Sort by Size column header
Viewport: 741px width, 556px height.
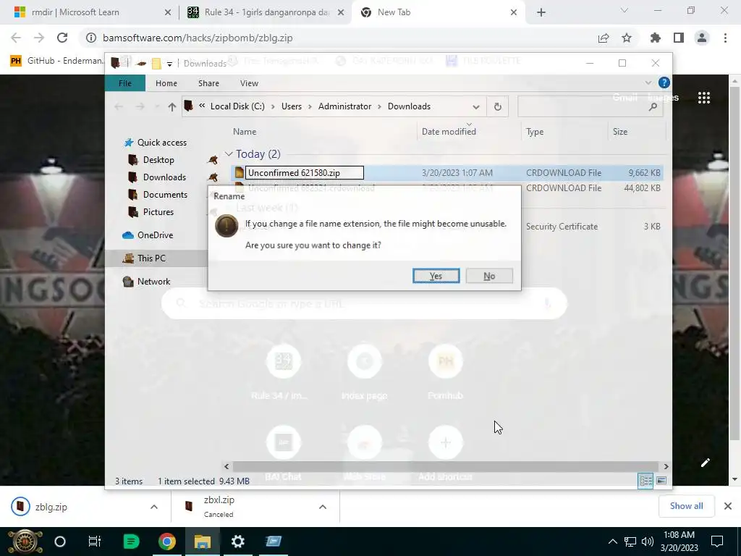coord(620,132)
